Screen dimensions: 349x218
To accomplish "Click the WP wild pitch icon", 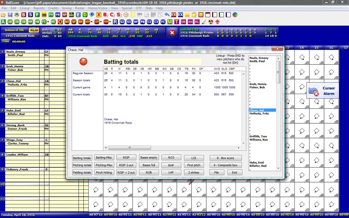I will click(136, 22).
